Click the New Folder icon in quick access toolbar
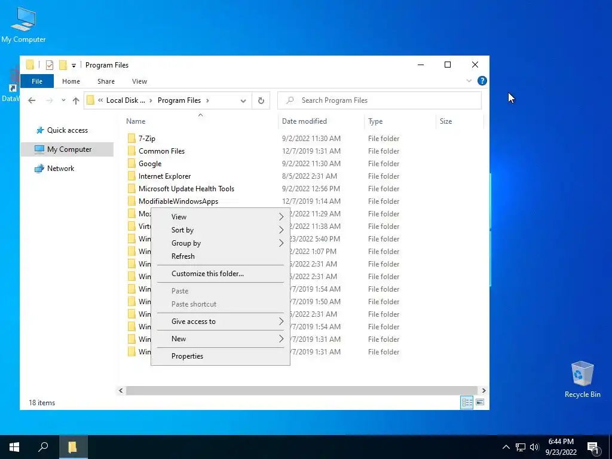612x459 pixels. click(63, 65)
